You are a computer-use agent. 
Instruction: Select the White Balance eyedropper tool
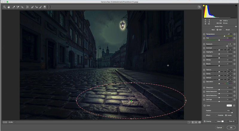(13, 7)
